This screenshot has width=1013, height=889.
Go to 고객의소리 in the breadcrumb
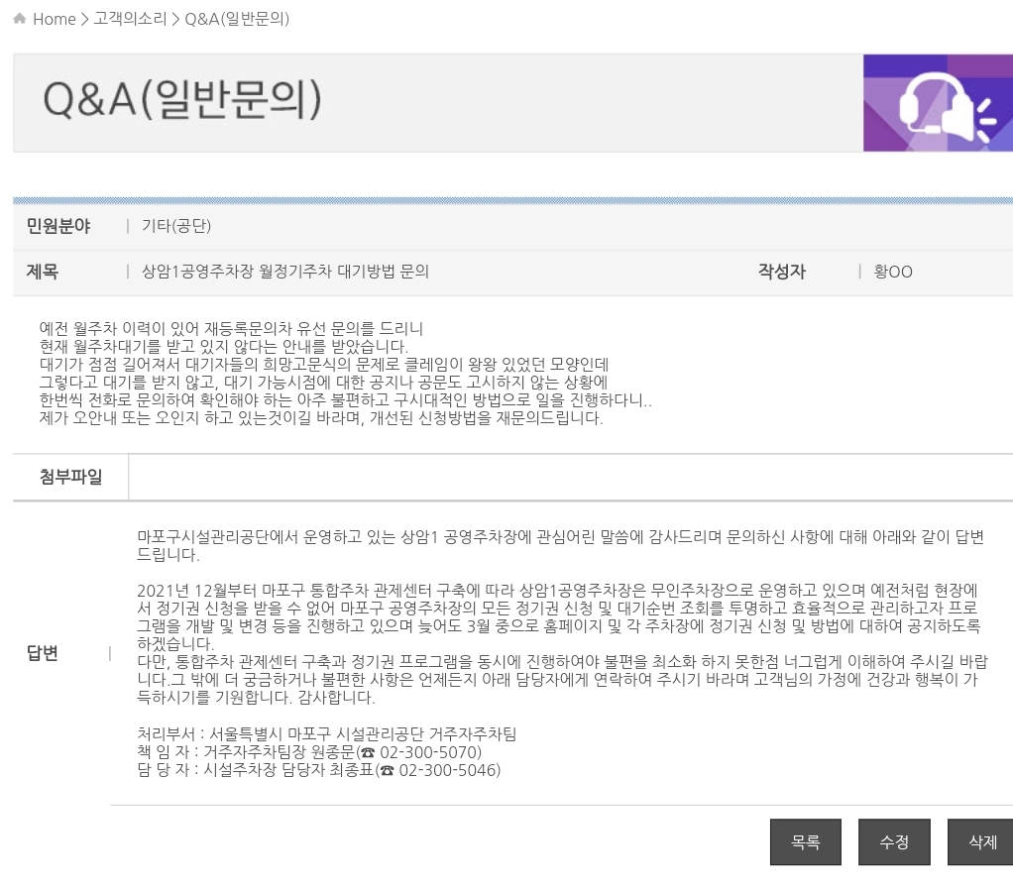(130, 19)
